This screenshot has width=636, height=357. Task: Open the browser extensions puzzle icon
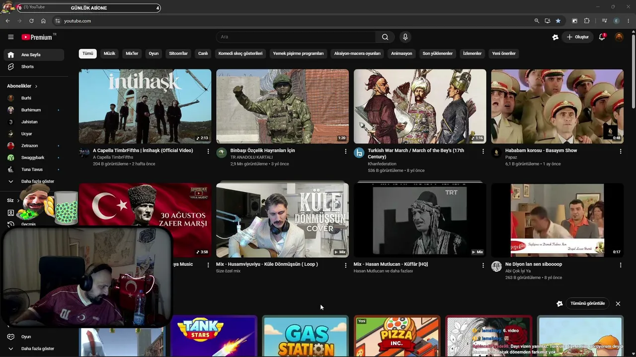tap(587, 21)
